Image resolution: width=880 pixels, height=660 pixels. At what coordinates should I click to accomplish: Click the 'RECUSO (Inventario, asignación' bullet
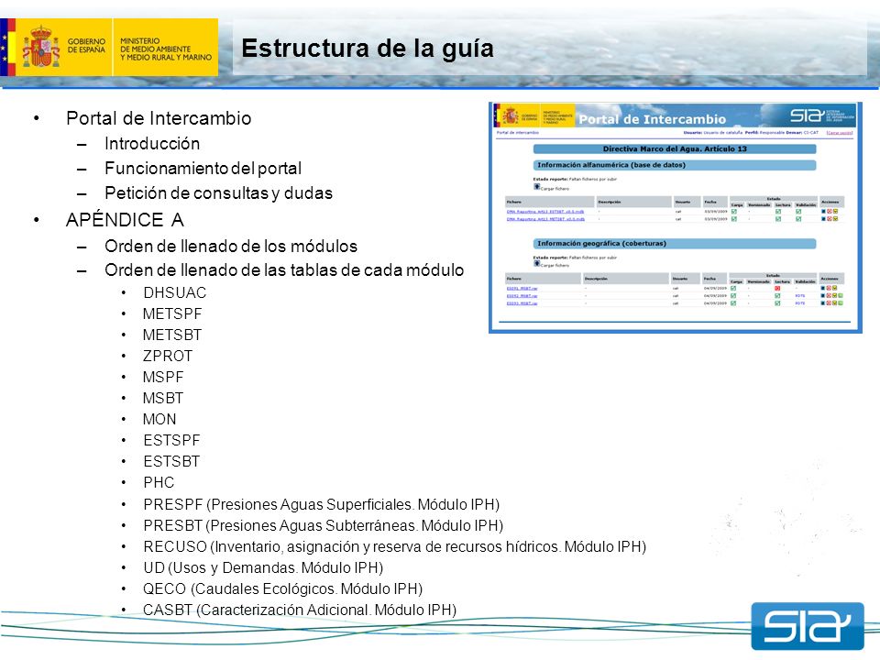[395, 546]
